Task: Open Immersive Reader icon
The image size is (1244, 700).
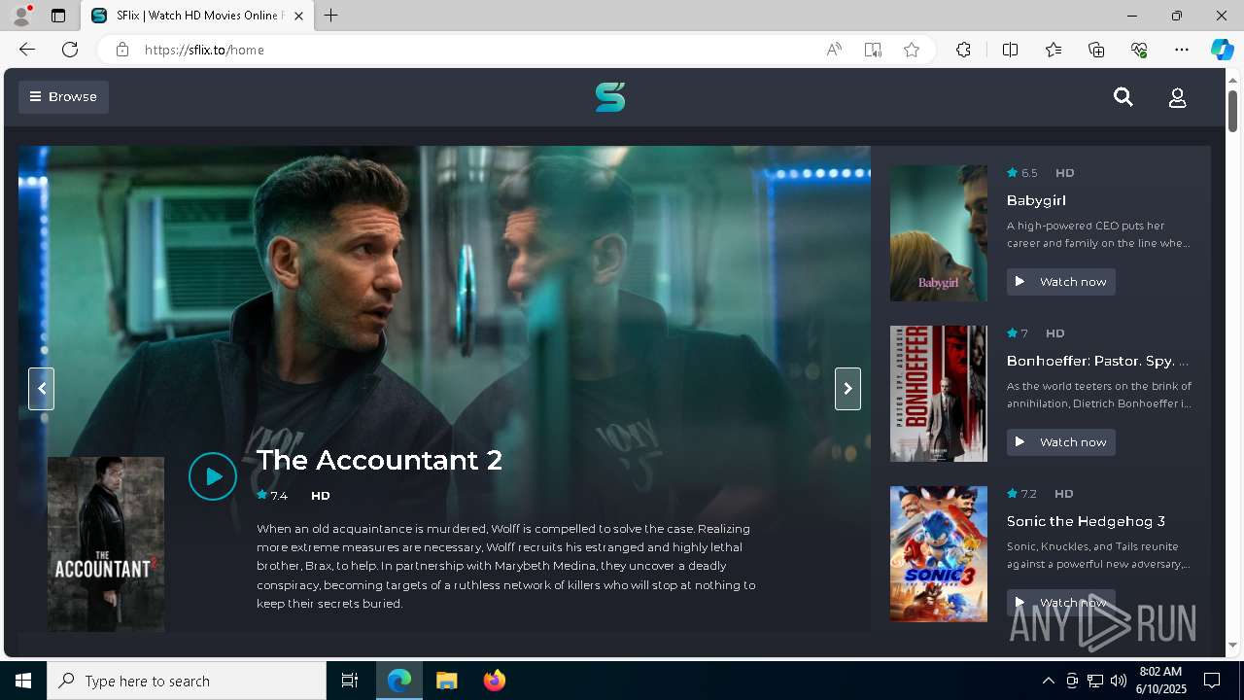Action: click(873, 50)
